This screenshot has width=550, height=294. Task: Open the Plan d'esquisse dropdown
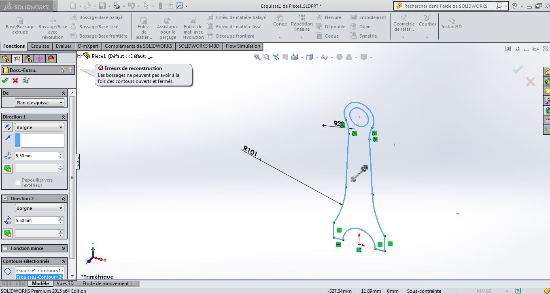pyautogui.click(x=39, y=103)
